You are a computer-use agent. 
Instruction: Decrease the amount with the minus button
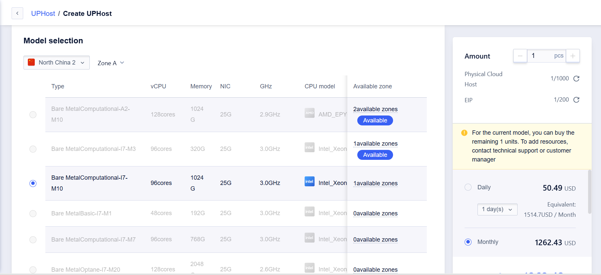[520, 56]
